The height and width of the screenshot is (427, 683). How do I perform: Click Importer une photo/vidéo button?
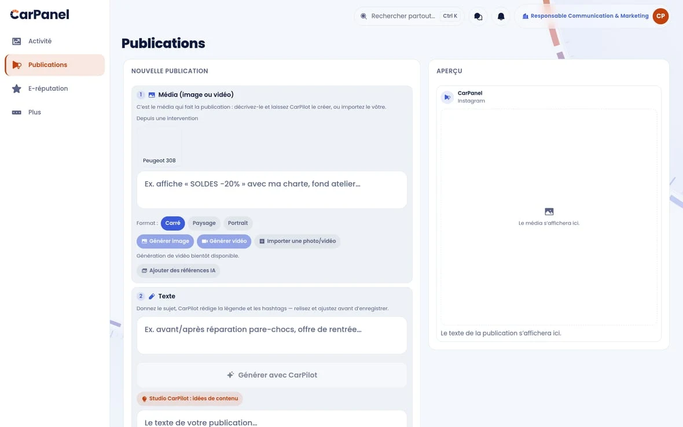click(x=298, y=241)
